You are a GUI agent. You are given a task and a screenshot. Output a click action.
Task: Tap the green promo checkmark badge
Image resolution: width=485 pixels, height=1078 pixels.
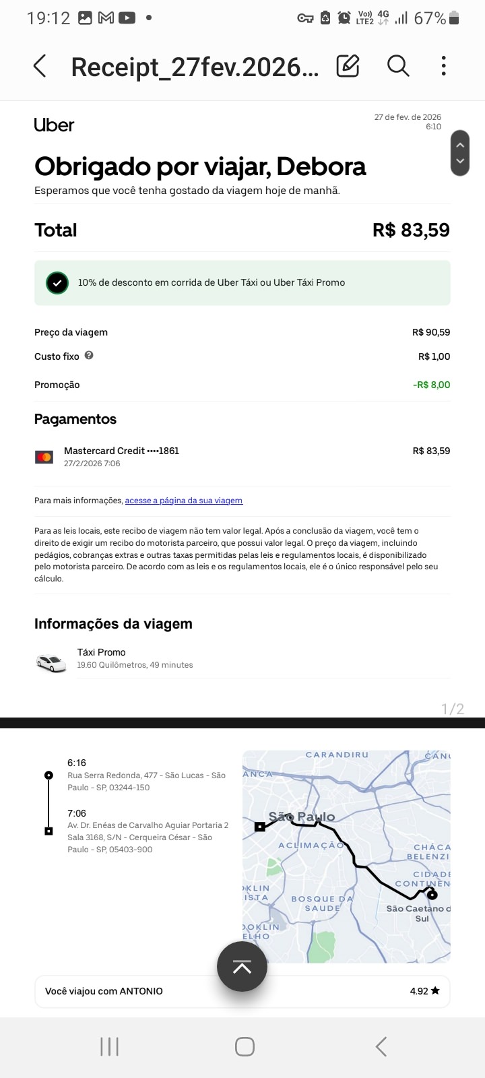[57, 283]
